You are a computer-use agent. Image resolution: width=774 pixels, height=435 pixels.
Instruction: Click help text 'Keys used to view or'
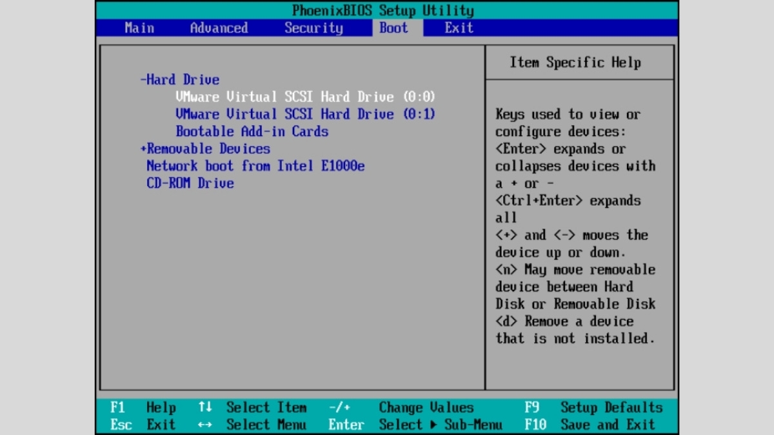tap(568, 114)
